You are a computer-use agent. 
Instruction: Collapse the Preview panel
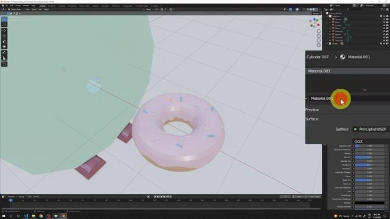click(x=312, y=109)
